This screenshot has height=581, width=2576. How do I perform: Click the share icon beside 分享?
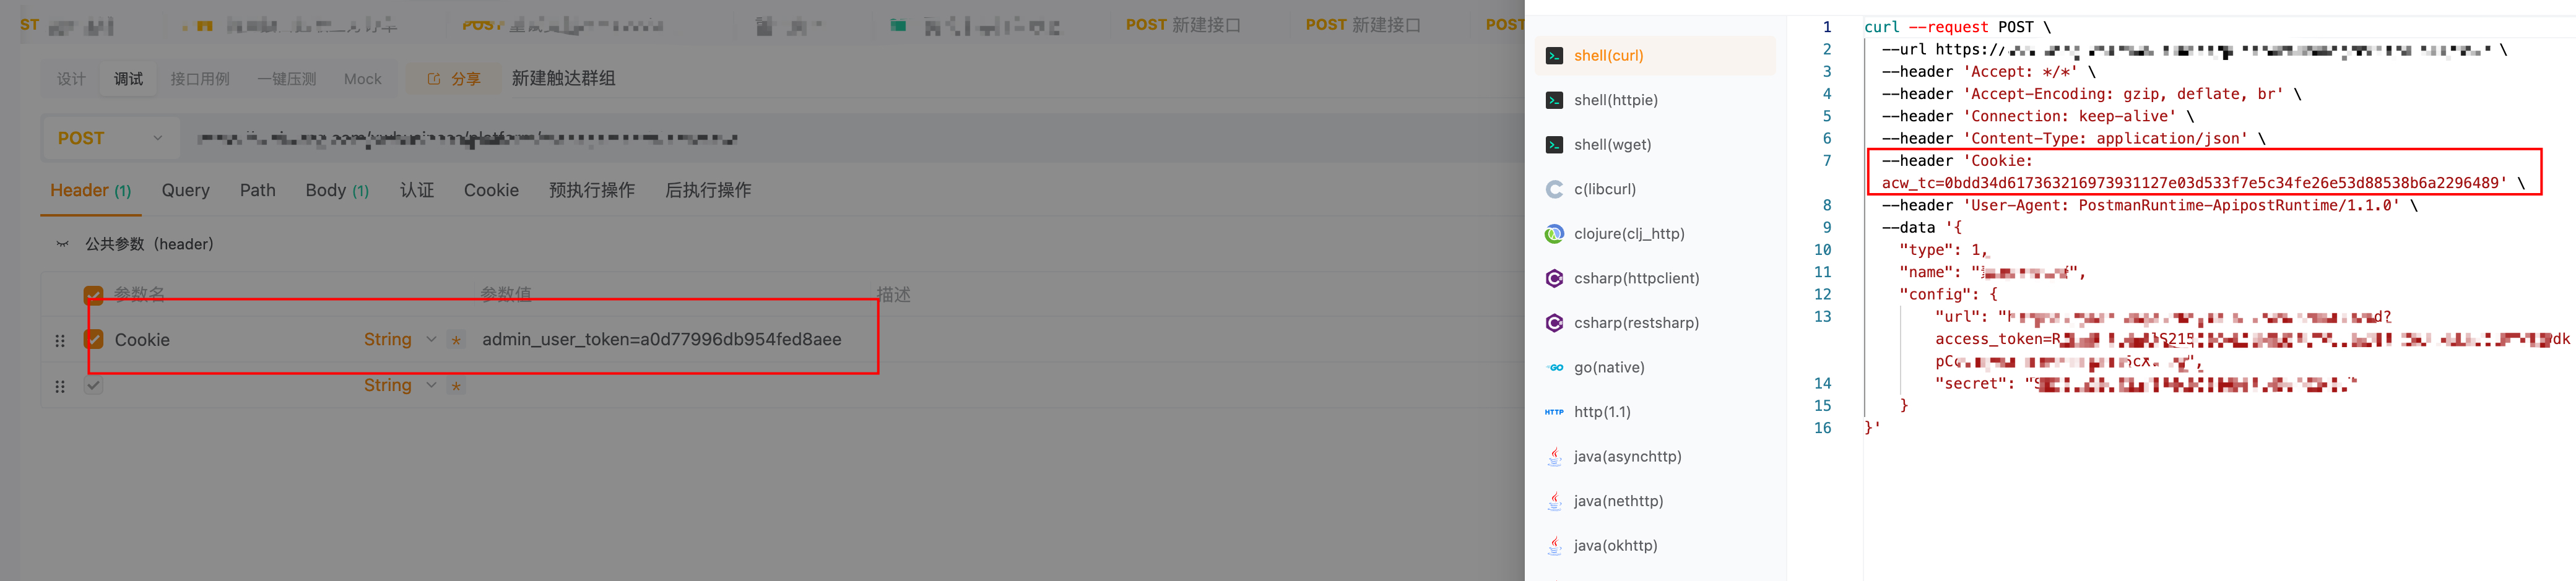434,79
